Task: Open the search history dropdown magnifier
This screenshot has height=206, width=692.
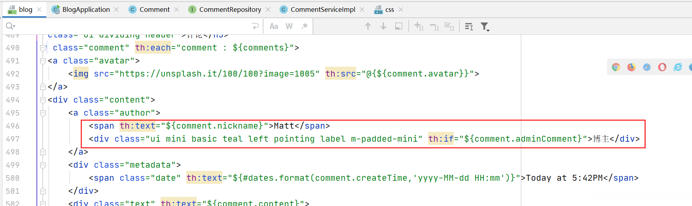Action: pos(10,26)
